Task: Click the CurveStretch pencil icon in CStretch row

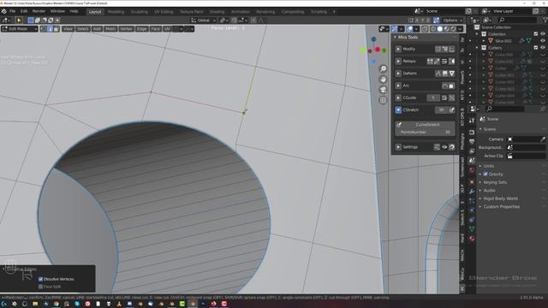Action: click(451, 110)
